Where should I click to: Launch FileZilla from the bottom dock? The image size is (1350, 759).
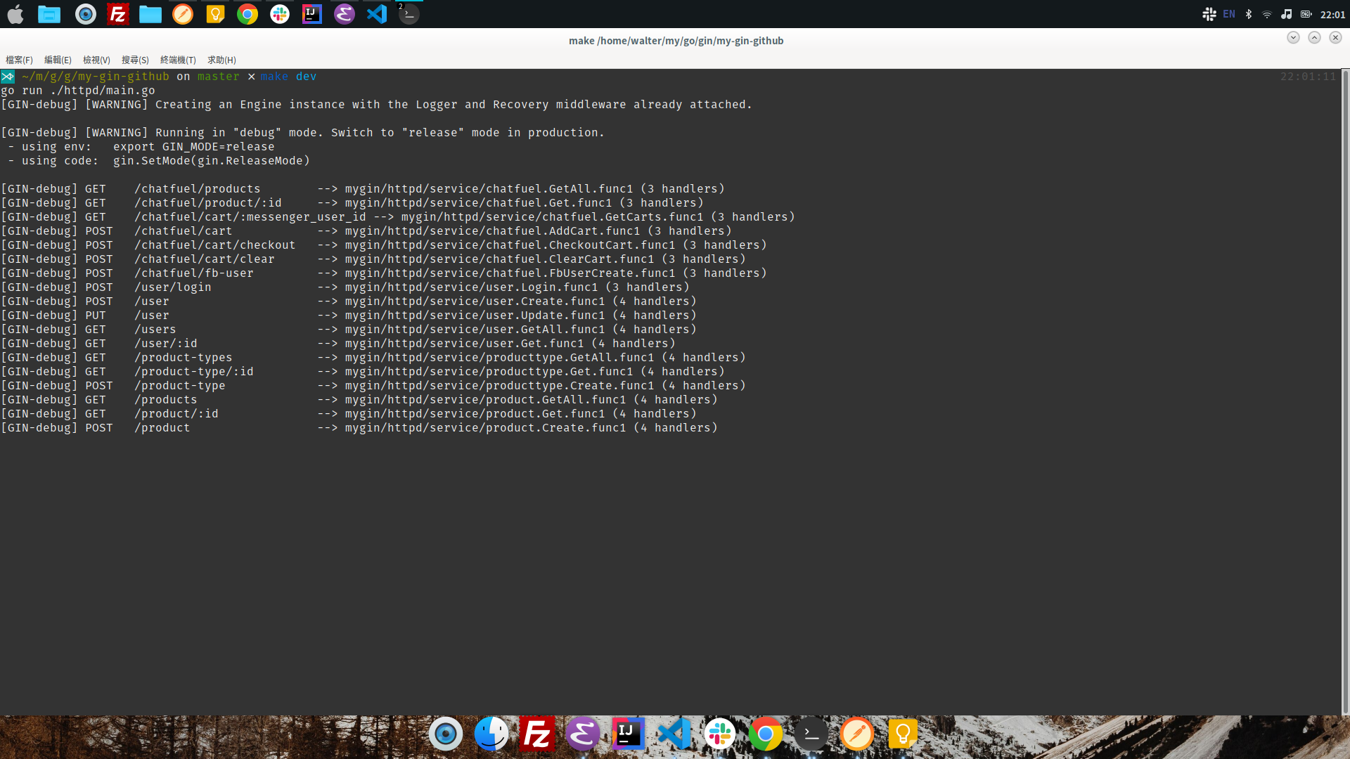tap(537, 734)
